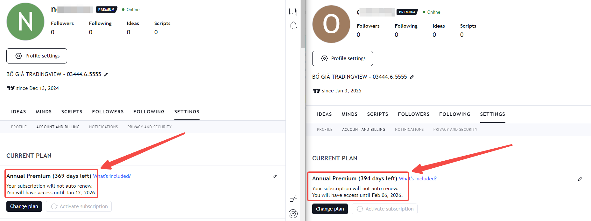Select SETTINGS tab in left panel
591x221 pixels.
(x=187, y=112)
